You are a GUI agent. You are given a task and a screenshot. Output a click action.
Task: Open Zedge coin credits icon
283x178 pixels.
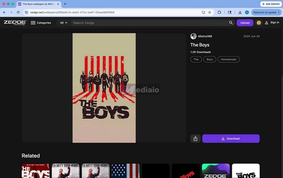coord(259,23)
